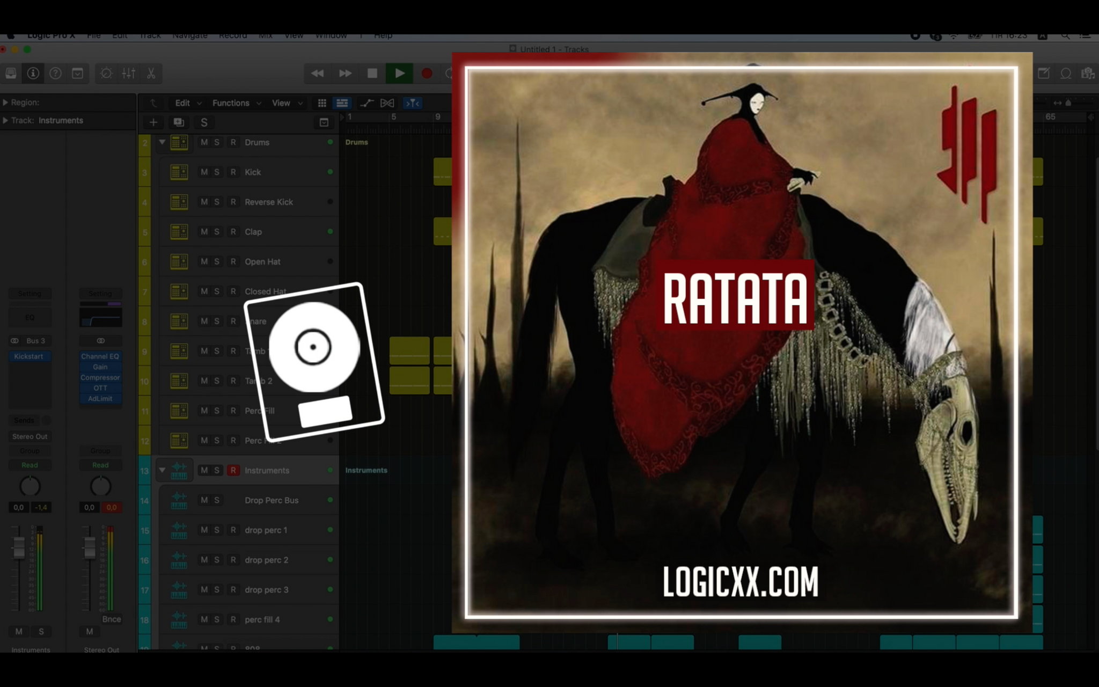The width and height of the screenshot is (1099, 687).
Task: Click the Bnce bounce button
Action: (x=112, y=619)
